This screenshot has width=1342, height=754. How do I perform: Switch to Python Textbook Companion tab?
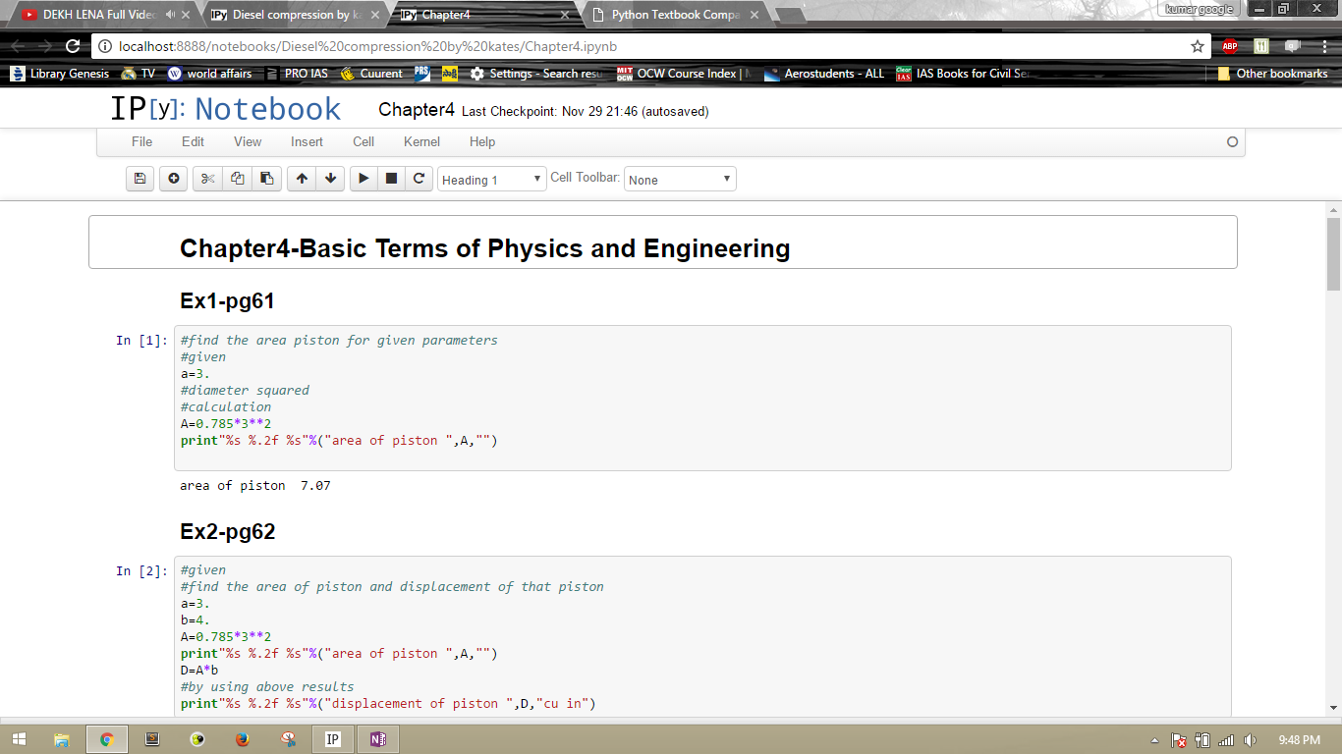[674, 15]
